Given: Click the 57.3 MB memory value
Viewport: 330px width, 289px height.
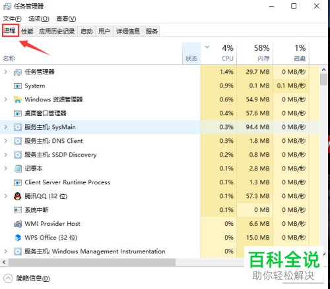Looking at the screenshot, I should [257, 196].
